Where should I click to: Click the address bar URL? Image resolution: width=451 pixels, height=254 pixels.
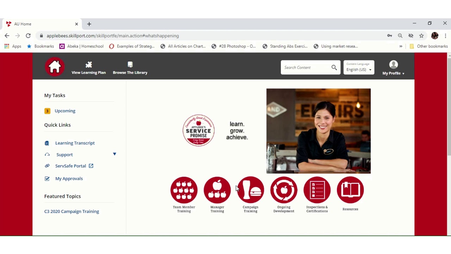click(x=113, y=36)
